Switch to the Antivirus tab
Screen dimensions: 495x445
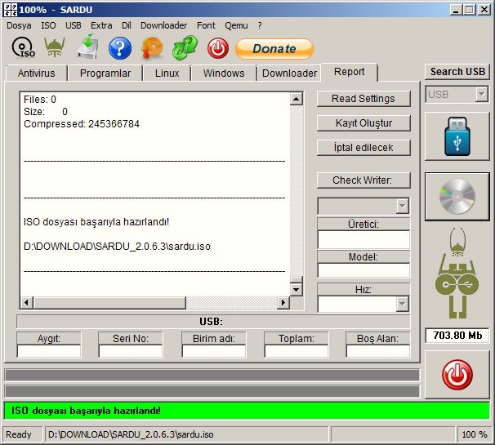[x=36, y=73]
